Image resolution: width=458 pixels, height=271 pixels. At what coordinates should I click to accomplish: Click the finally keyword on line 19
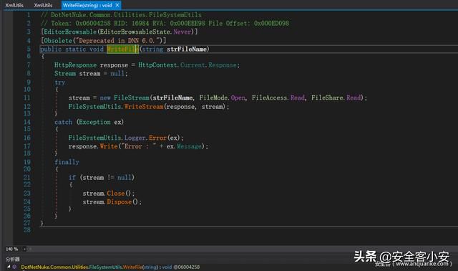[x=67, y=162]
